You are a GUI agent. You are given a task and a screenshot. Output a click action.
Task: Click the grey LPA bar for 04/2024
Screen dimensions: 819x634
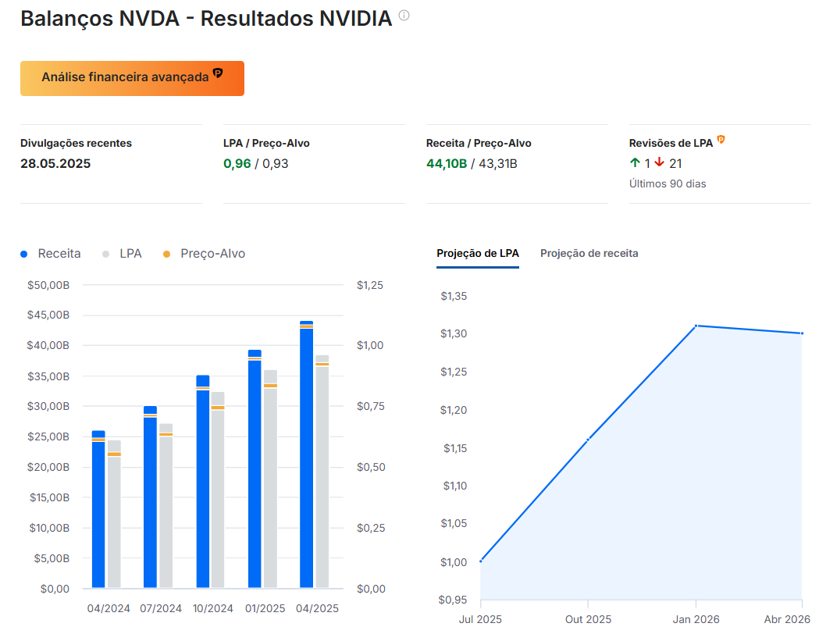coord(115,515)
